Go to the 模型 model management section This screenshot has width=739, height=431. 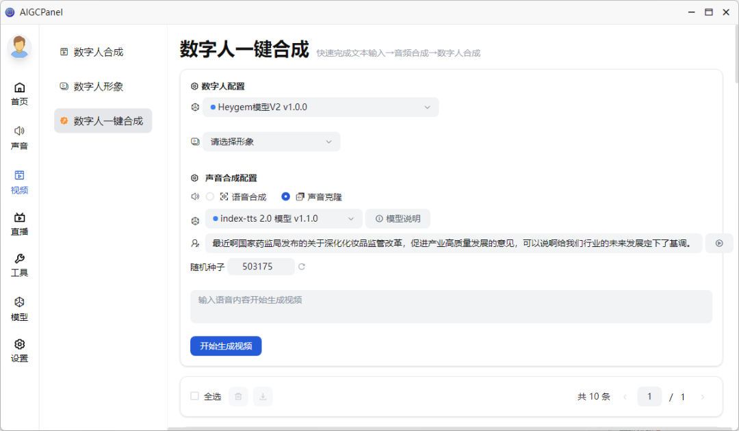tap(19, 308)
